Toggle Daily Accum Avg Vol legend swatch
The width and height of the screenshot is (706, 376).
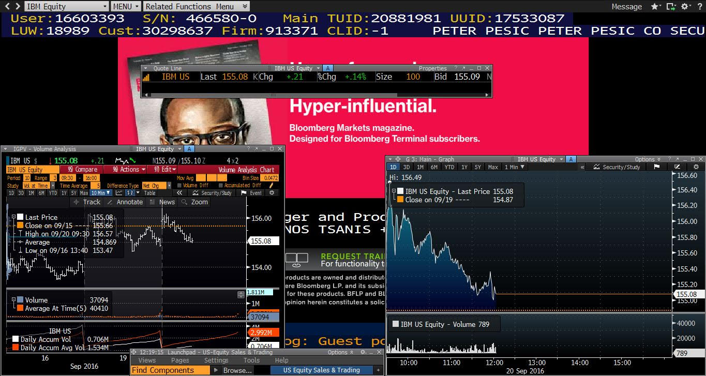click(x=16, y=348)
